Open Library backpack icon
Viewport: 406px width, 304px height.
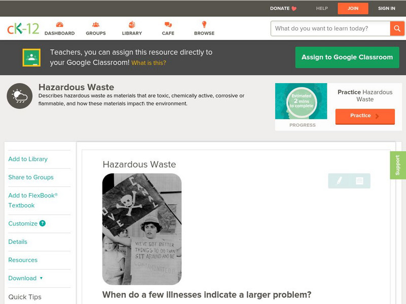[x=132, y=24]
